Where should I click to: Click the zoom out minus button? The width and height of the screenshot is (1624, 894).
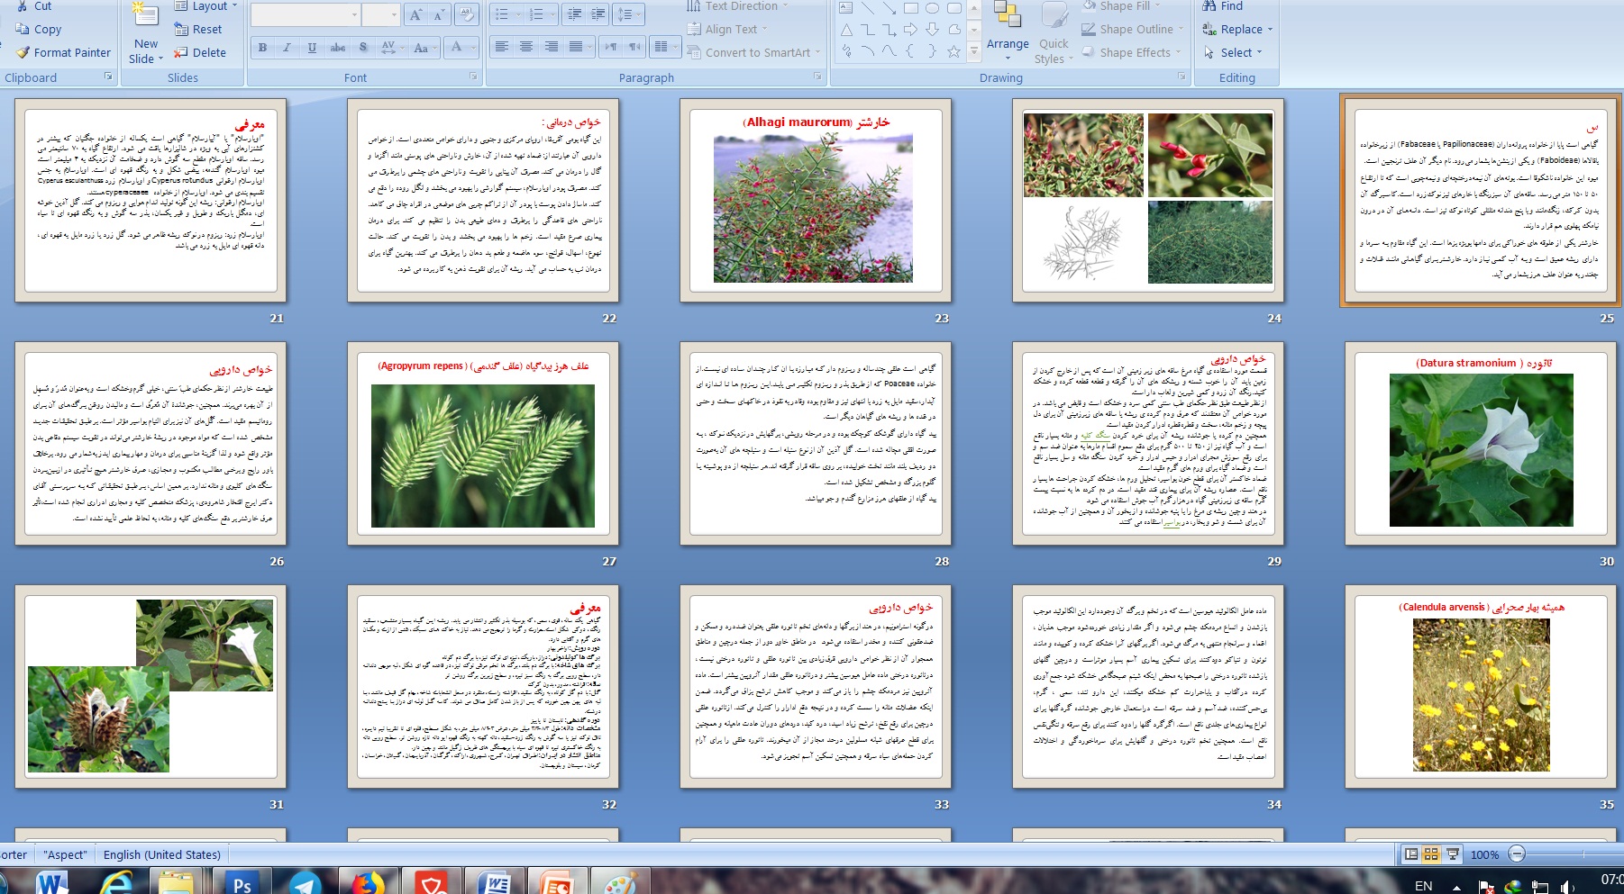tap(1517, 854)
